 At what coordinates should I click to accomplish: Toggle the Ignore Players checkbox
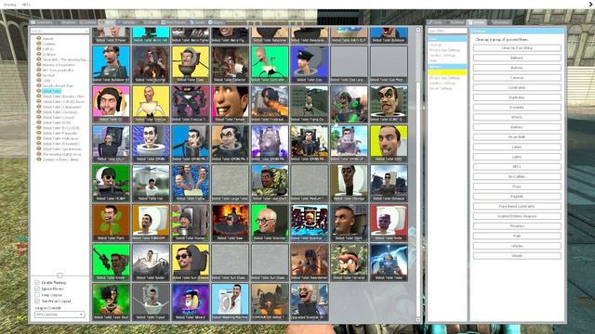pyautogui.click(x=37, y=289)
